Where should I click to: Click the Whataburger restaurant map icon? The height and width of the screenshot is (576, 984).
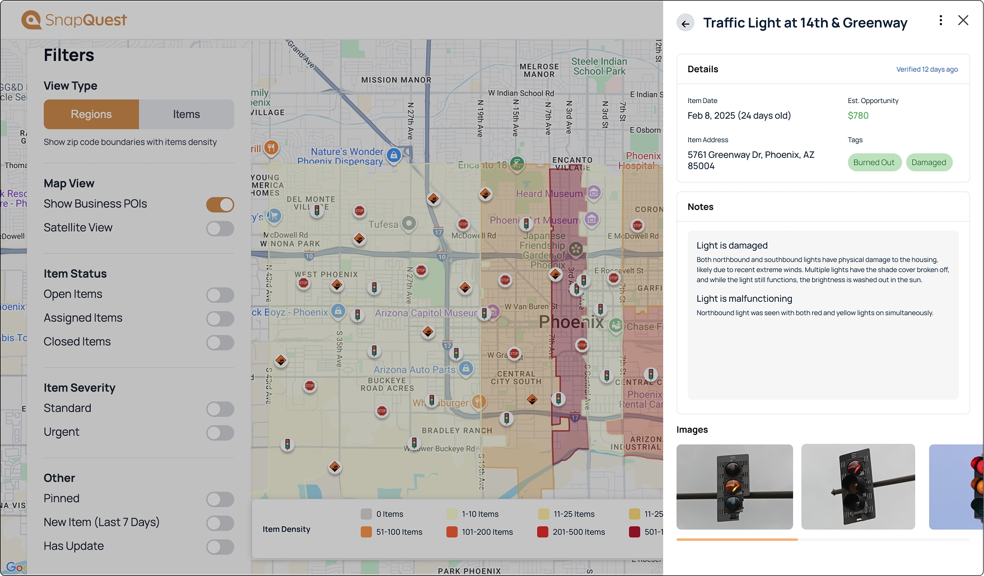pyautogui.click(x=478, y=401)
